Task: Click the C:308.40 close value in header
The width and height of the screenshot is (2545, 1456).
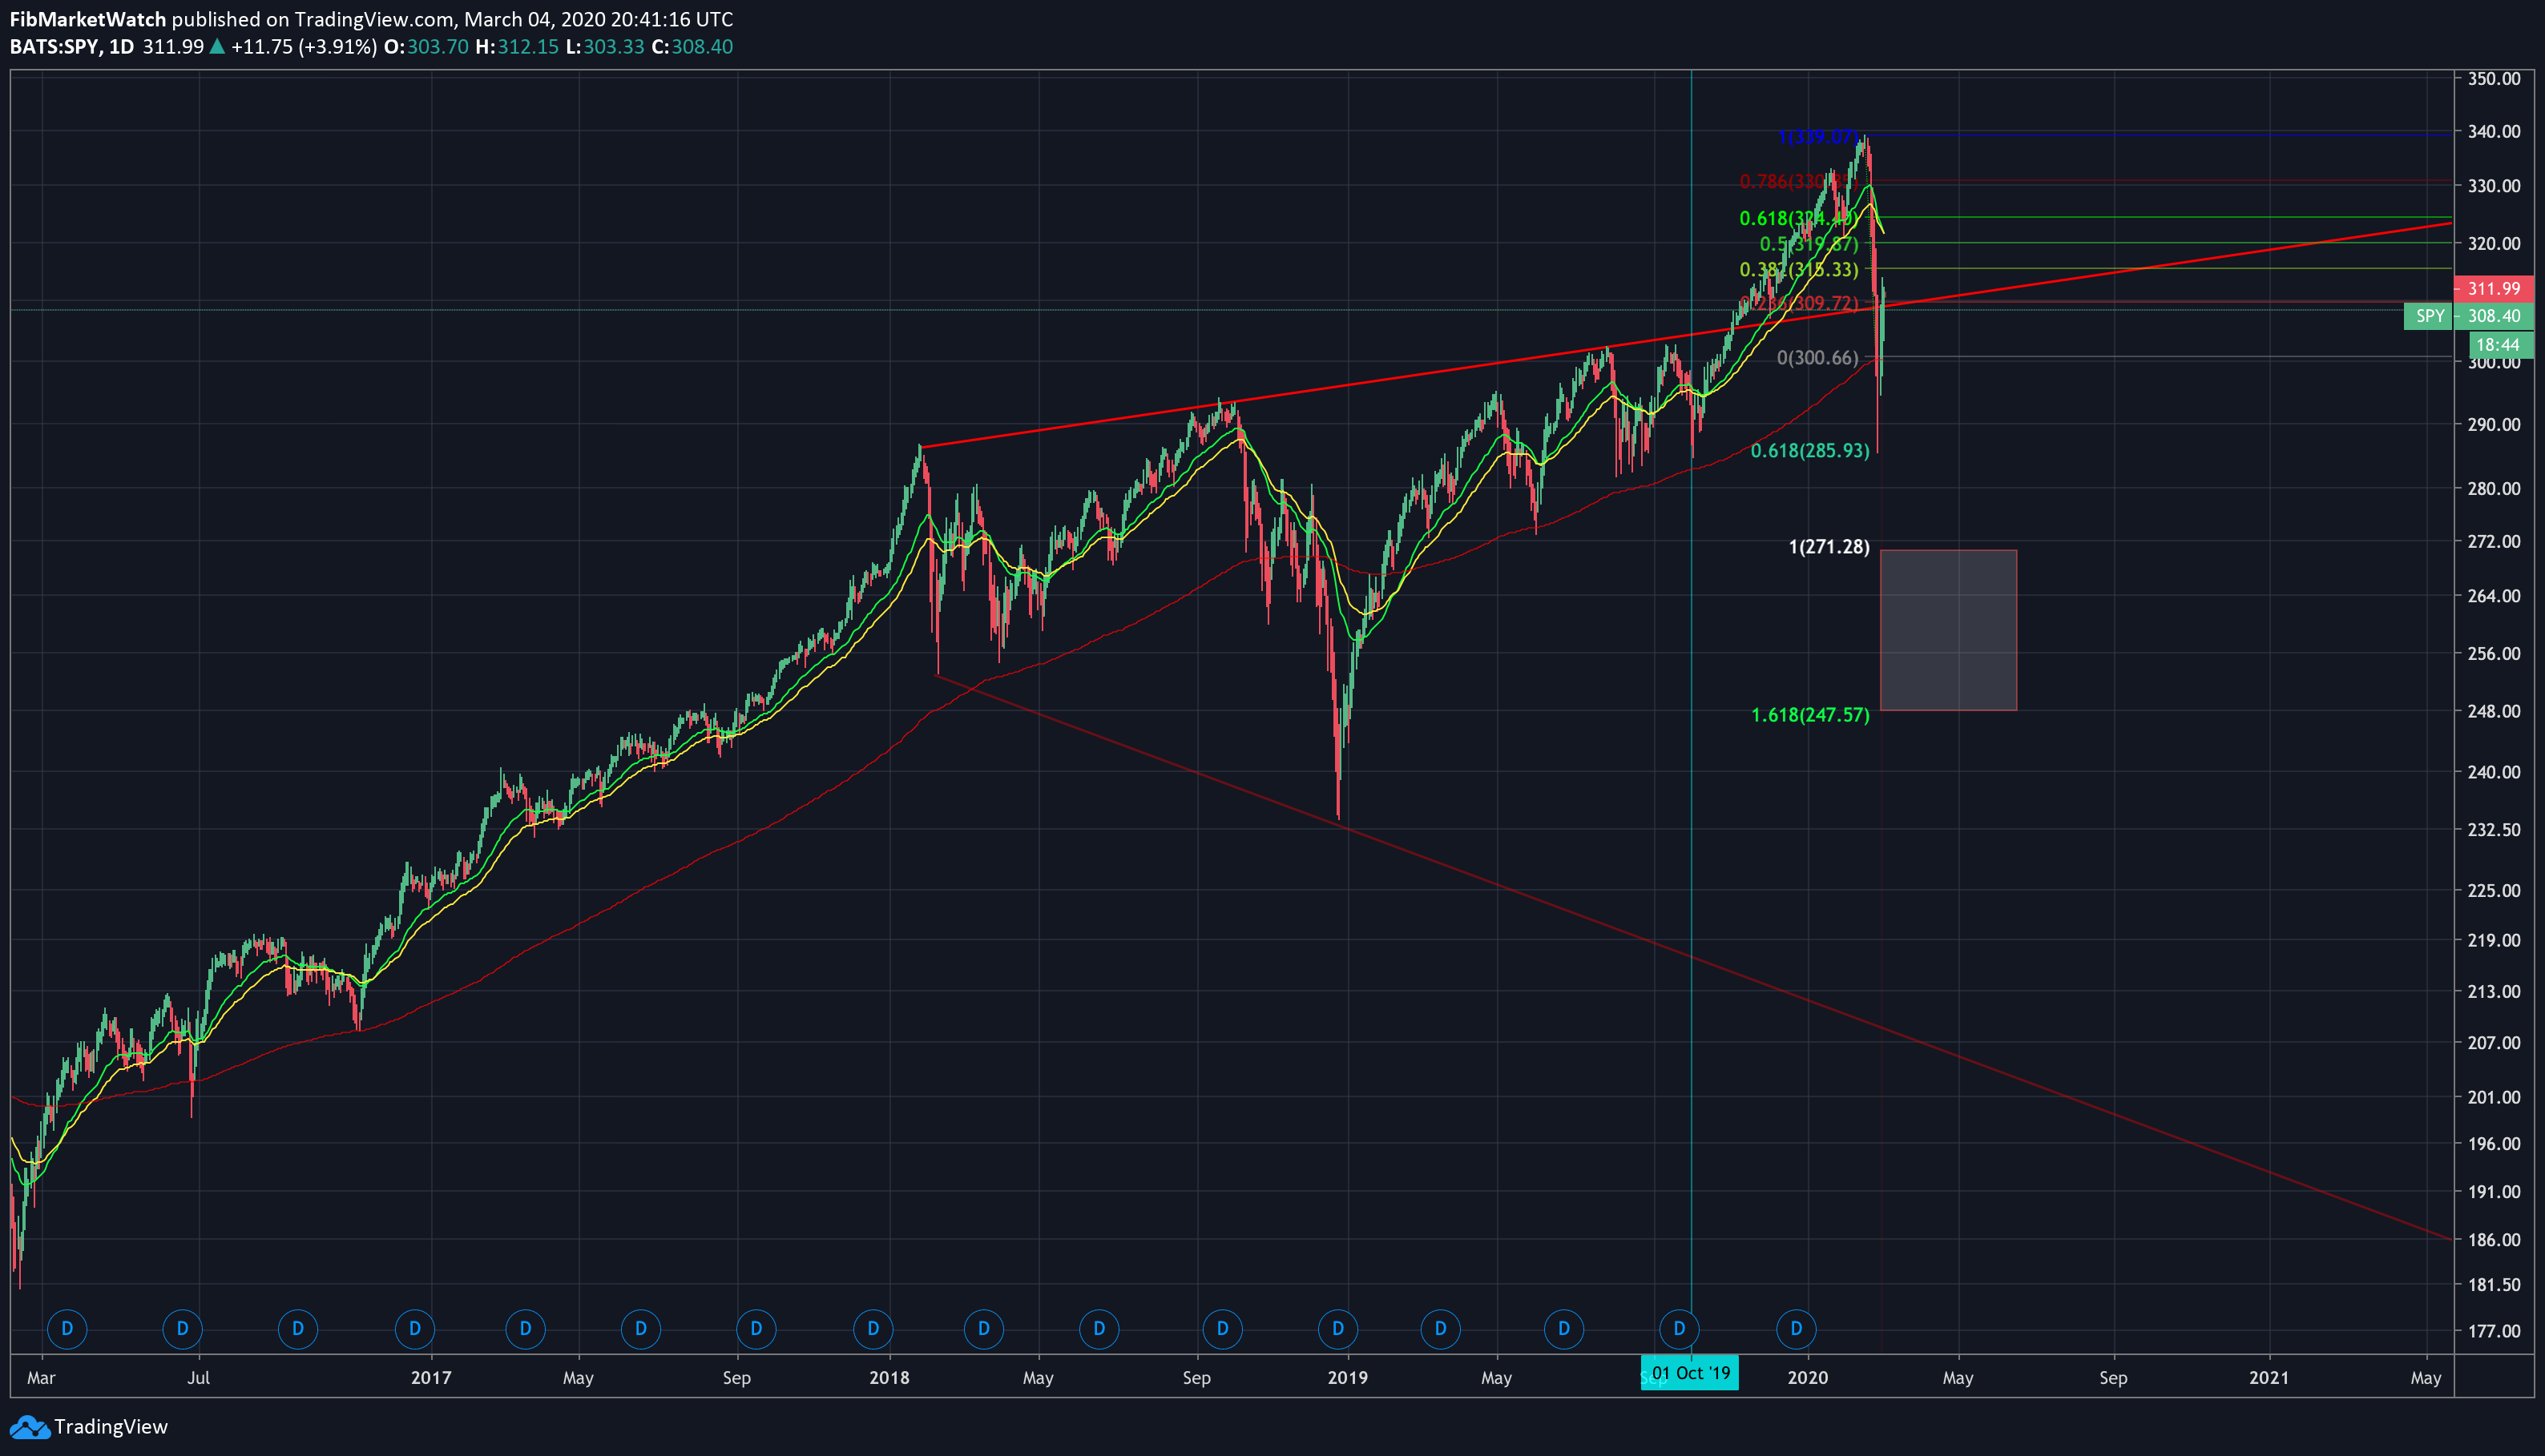Action: 692,47
